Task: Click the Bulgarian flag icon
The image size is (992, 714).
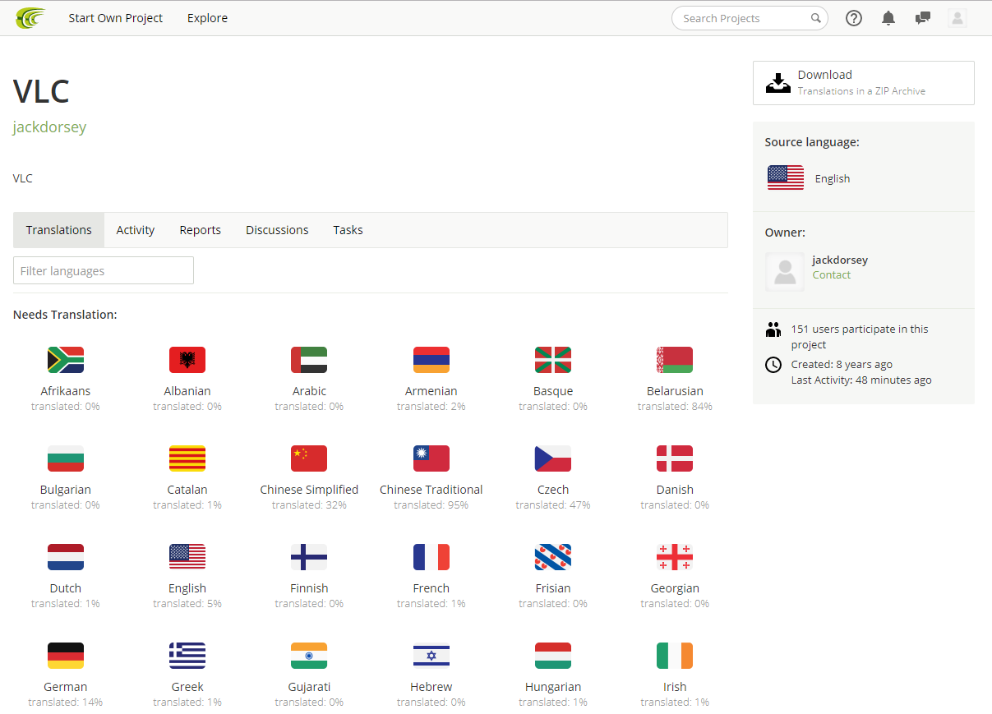Action: tap(66, 458)
